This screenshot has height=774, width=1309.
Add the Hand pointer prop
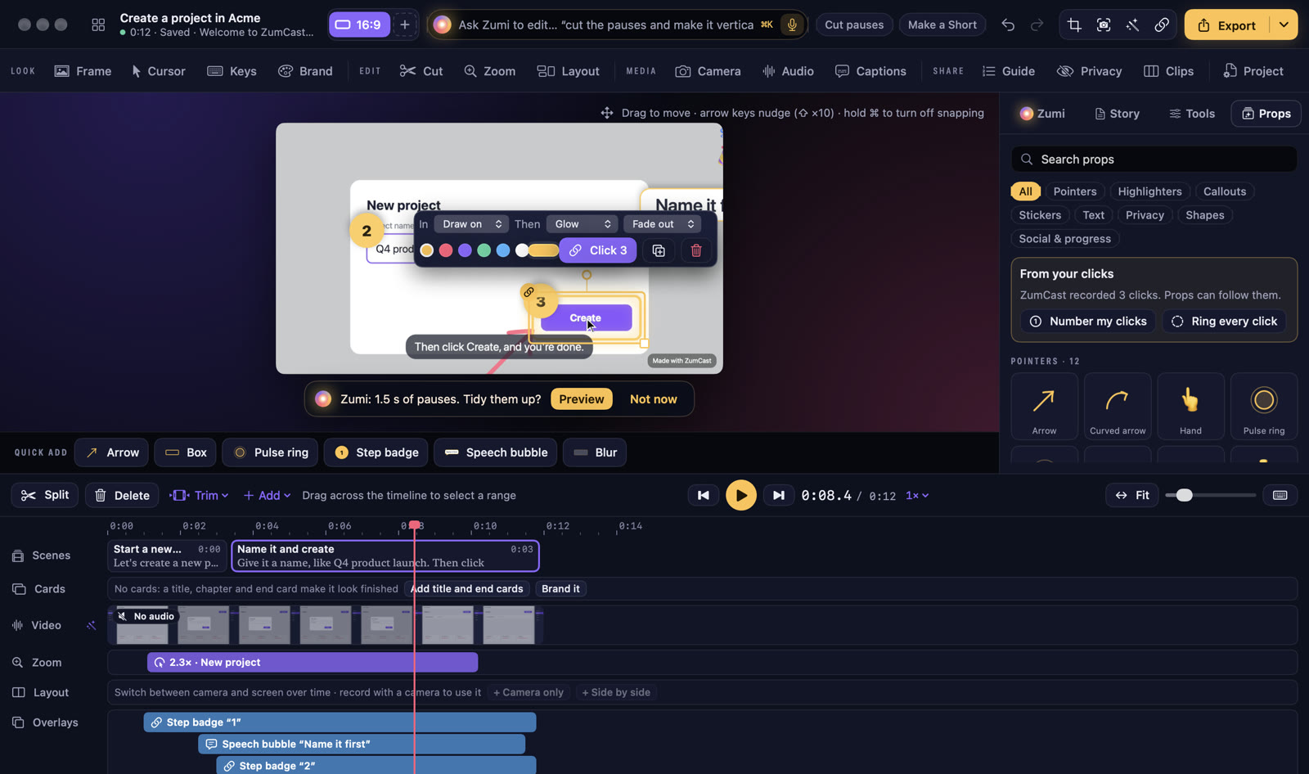(1190, 406)
